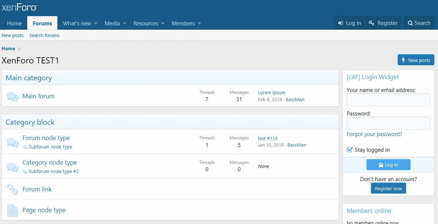This screenshot has height=224, width=438.
Task: Expand the Resources dropdown arrow
Action: click(163, 23)
